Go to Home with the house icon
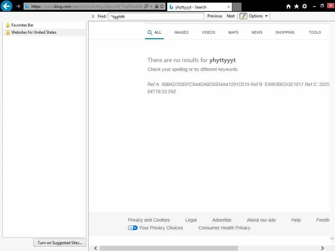The width and height of the screenshot is (335, 251). [x=289, y=7]
